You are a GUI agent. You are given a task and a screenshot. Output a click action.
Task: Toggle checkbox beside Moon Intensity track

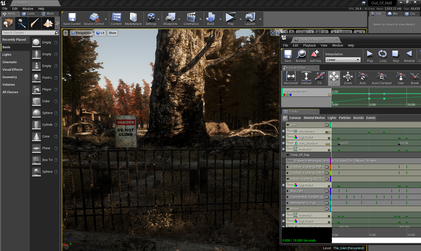(x=283, y=215)
